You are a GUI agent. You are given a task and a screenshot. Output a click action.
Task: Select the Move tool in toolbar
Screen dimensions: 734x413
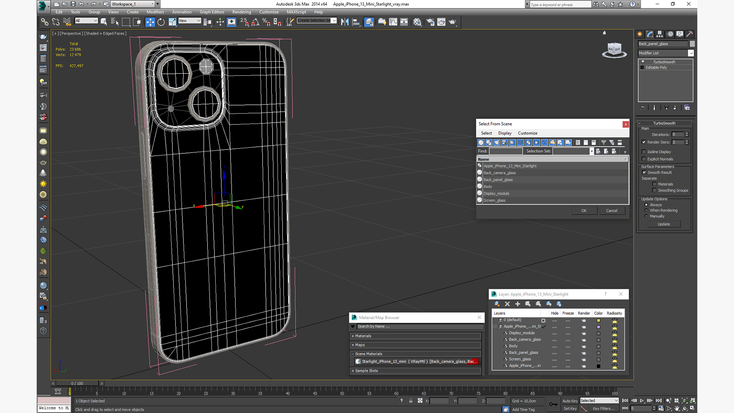coord(150,22)
